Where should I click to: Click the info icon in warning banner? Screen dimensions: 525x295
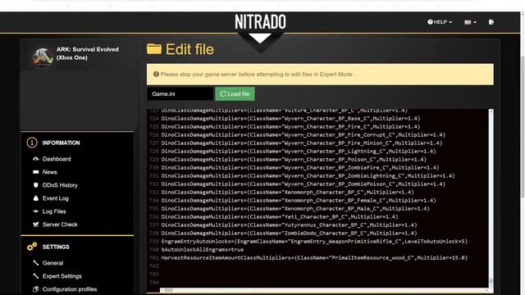156,75
